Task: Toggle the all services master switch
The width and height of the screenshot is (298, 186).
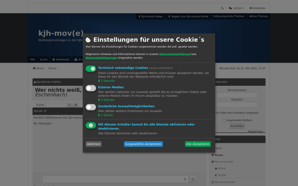Action: pos(91,125)
